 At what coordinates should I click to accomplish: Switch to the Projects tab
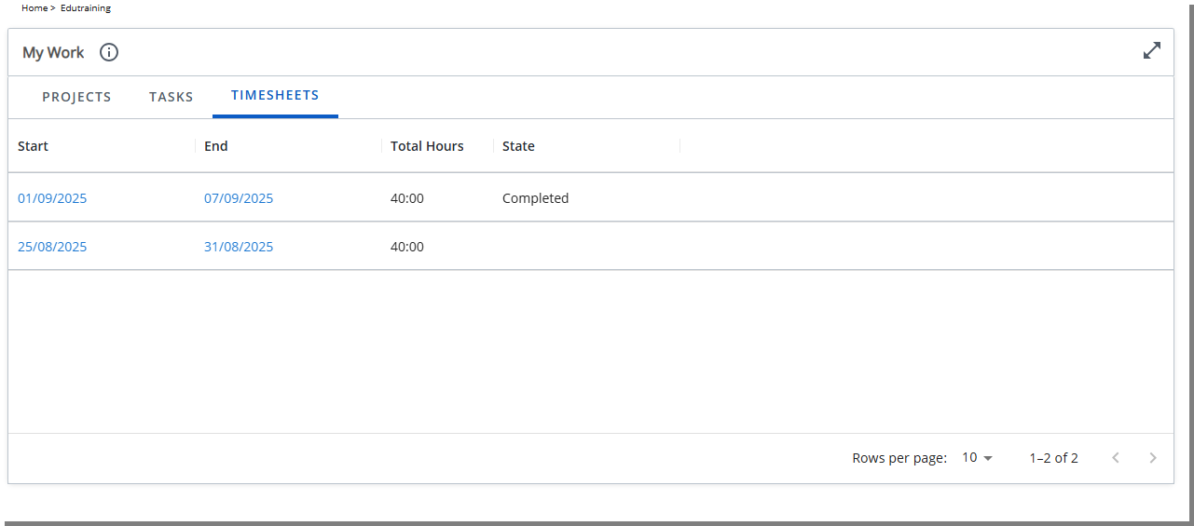coord(76,97)
